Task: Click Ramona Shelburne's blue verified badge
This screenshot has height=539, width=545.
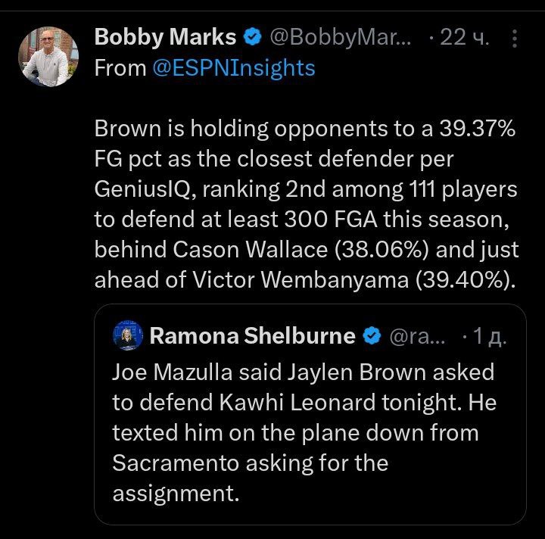Action: (x=372, y=336)
